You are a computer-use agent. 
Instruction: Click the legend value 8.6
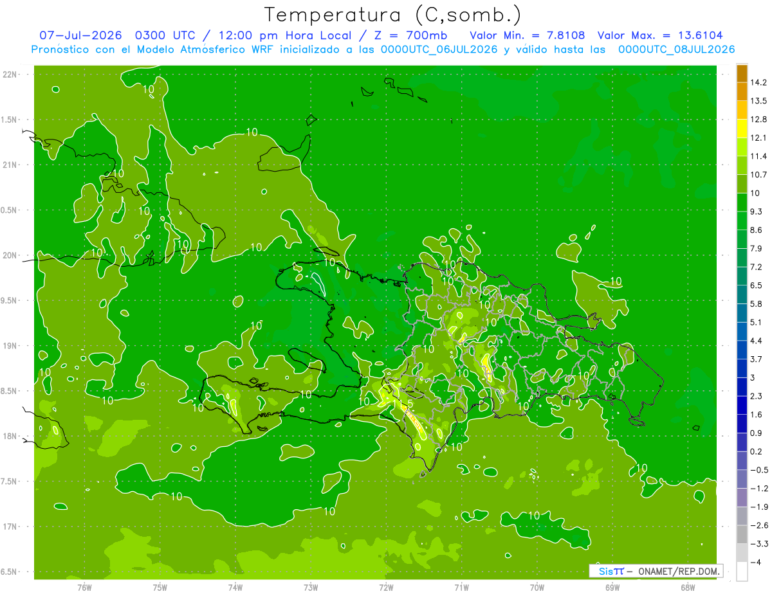[757, 230]
